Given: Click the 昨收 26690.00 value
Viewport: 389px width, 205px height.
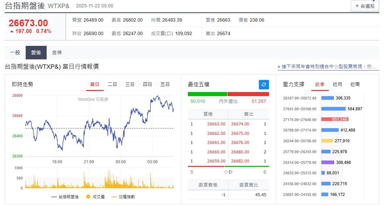Looking at the screenshot, I should point(93,33).
